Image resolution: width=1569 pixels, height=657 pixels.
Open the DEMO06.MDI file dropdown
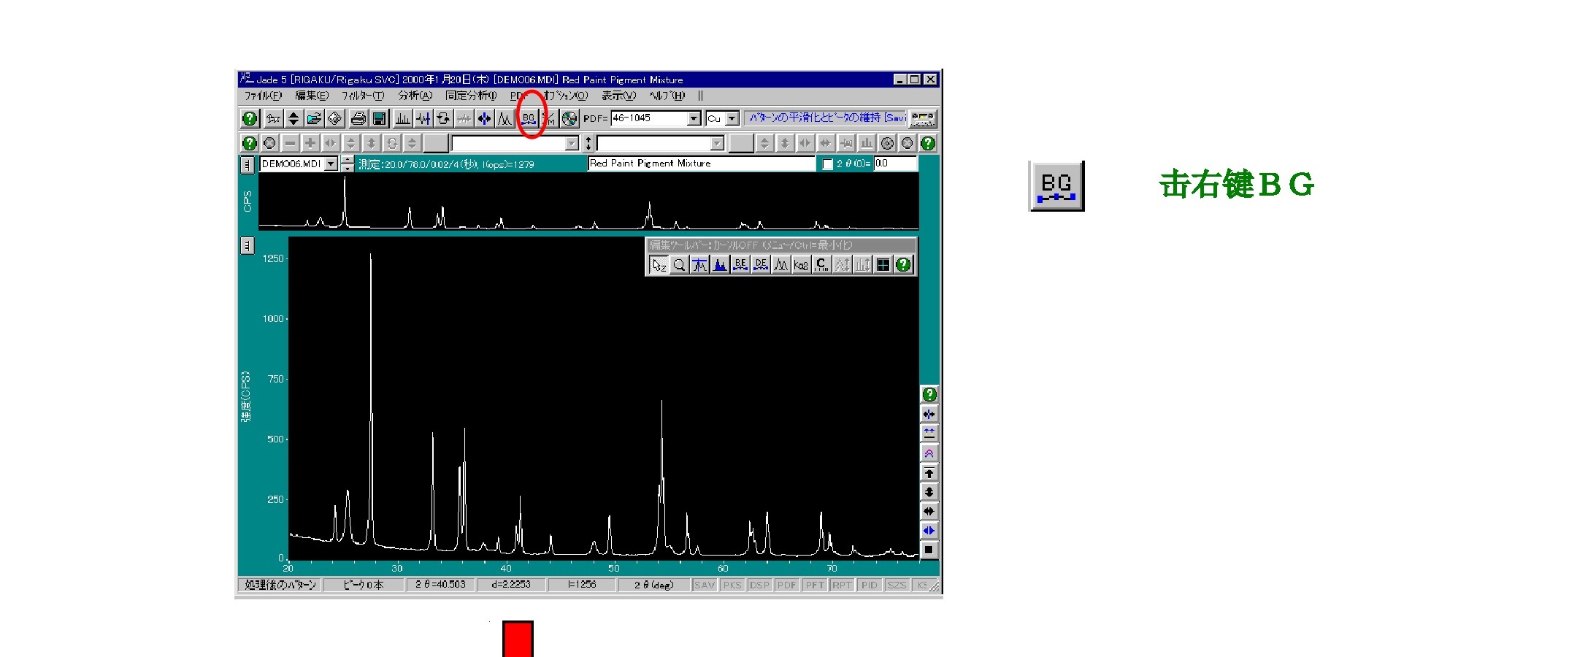331,164
